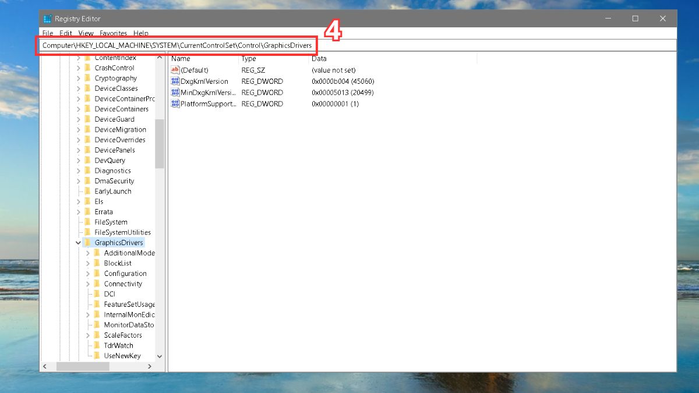Click the down arrow on the tree scrollbar

(160, 356)
